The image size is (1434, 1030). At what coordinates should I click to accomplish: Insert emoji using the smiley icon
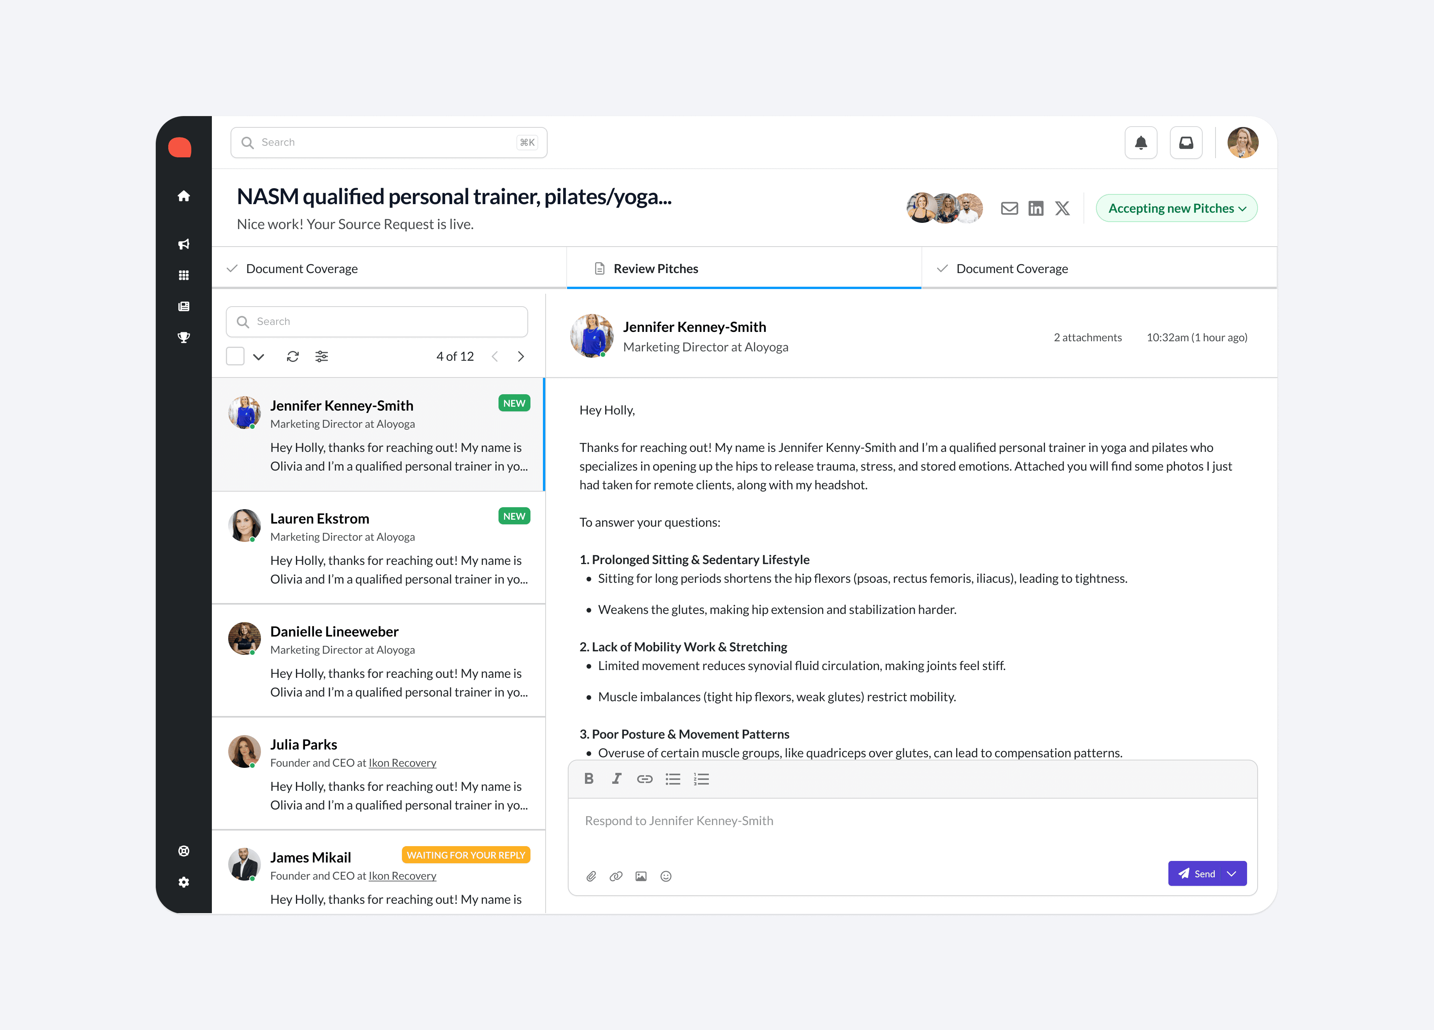click(x=666, y=877)
